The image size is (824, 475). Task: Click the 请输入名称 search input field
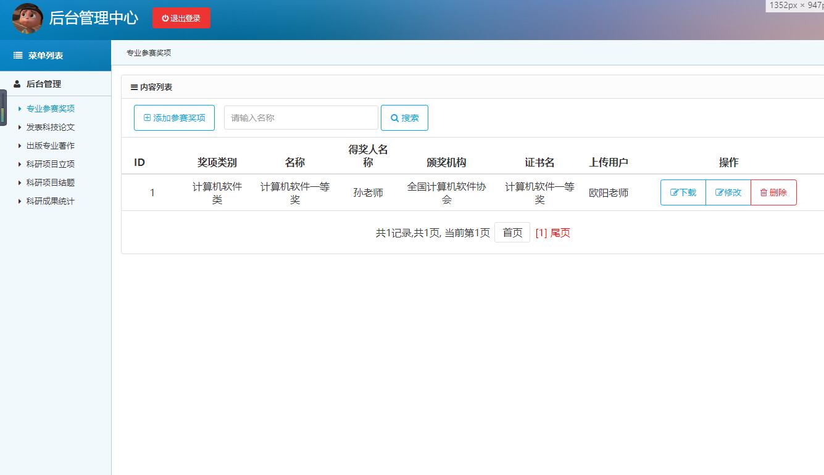pos(301,117)
